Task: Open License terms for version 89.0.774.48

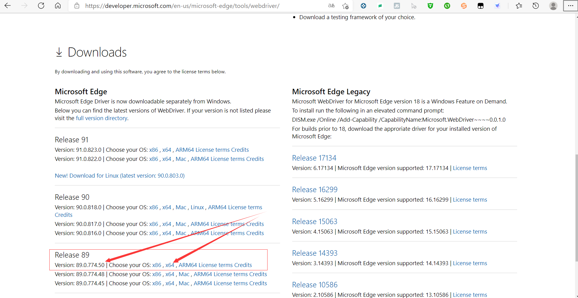Action: click(231, 274)
